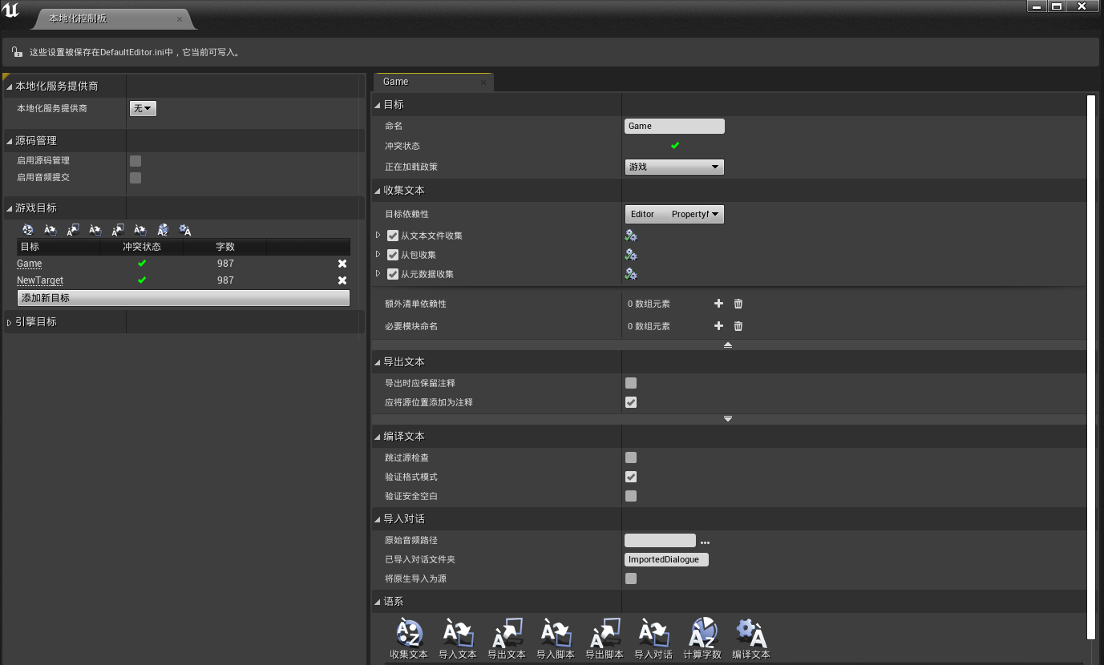Enable the 启用源码管理 checkbox
Viewport: 1104px width, 665px height.
pyautogui.click(x=135, y=161)
